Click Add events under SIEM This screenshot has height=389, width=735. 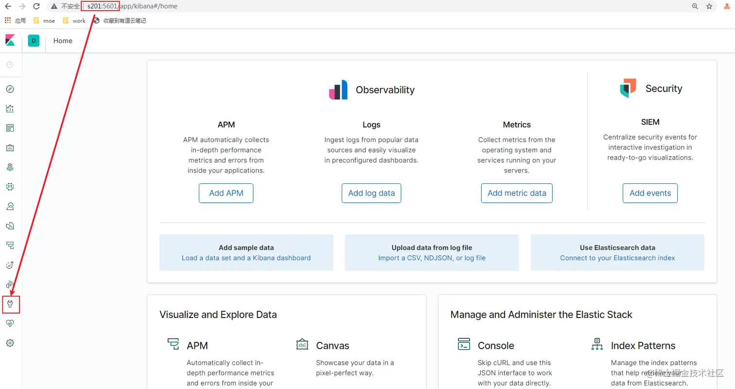coord(650,193)
